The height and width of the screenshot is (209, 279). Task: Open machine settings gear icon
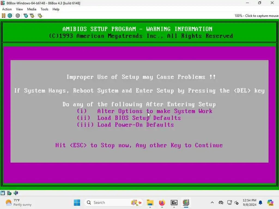(40, 16)
